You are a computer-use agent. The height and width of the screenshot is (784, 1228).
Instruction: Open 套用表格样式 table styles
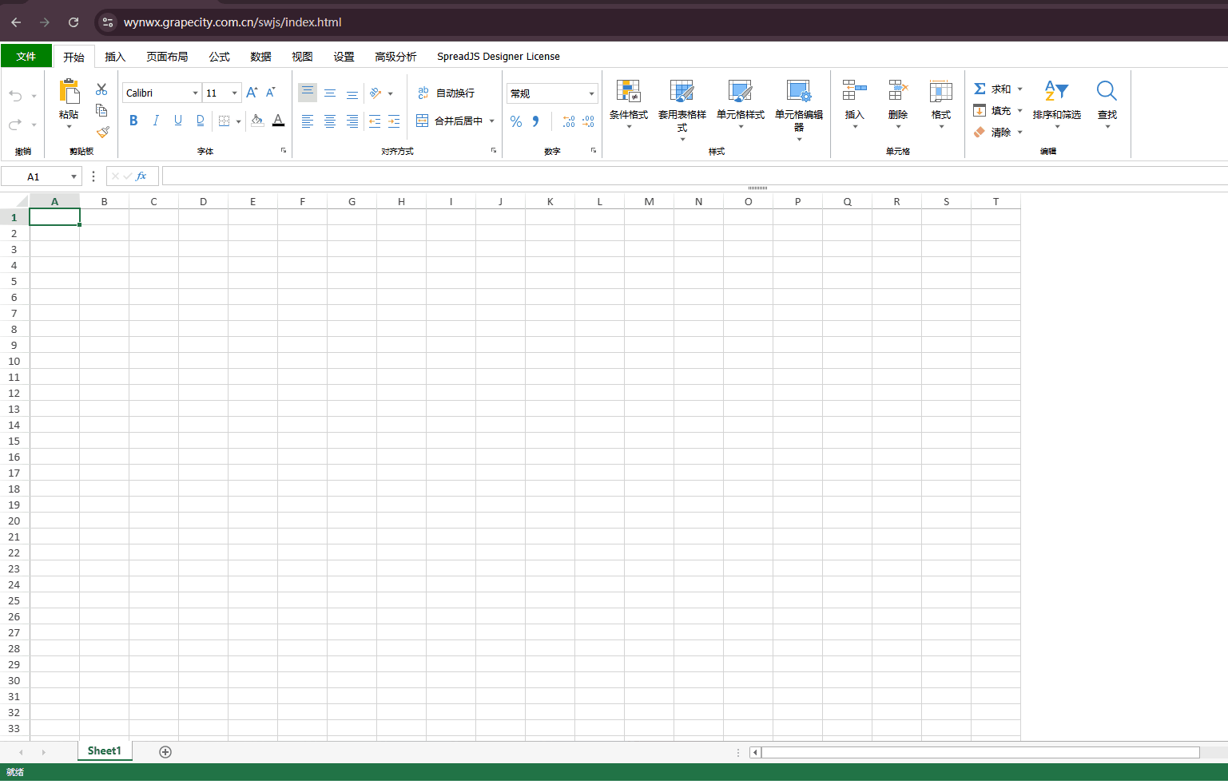point(682,110)
